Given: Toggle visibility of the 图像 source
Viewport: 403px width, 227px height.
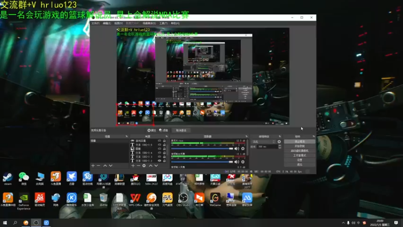Looking at the screenshot, I should tap(159, 148).
